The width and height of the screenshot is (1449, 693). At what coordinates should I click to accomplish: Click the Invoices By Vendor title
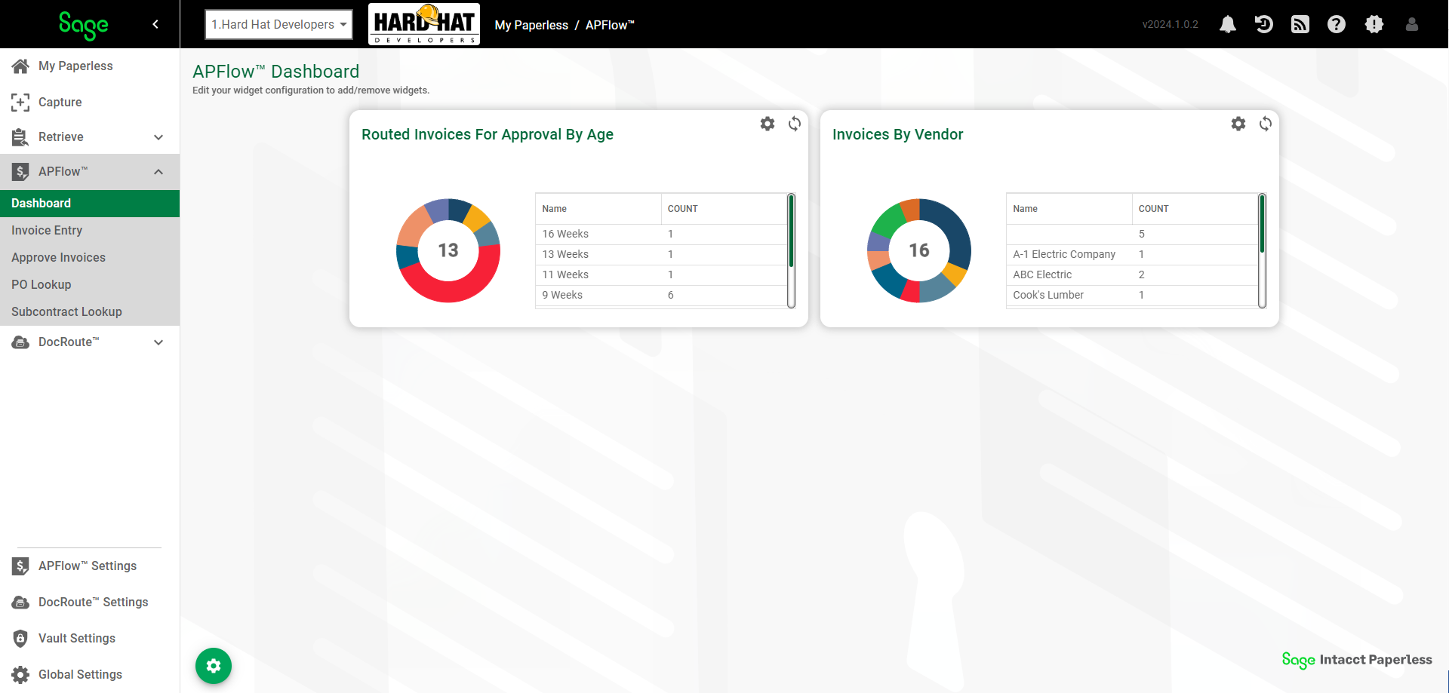898,134
